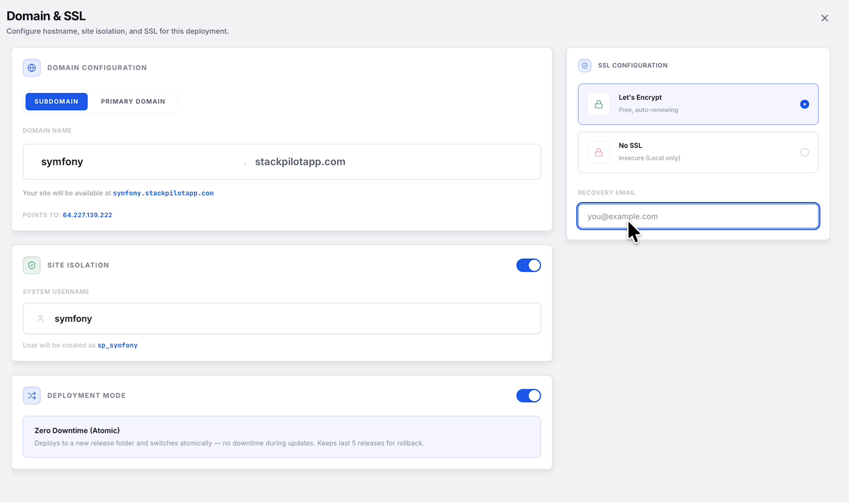Switch to the Subdomain tab
849x502 pixels.
click(x=56, y=101)
